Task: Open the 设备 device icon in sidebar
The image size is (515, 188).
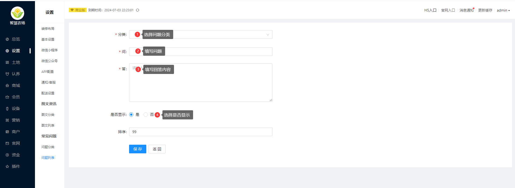Action: click(x=7, y=109)
